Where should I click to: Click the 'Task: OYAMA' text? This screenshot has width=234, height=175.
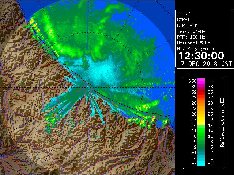pos(191,31)
